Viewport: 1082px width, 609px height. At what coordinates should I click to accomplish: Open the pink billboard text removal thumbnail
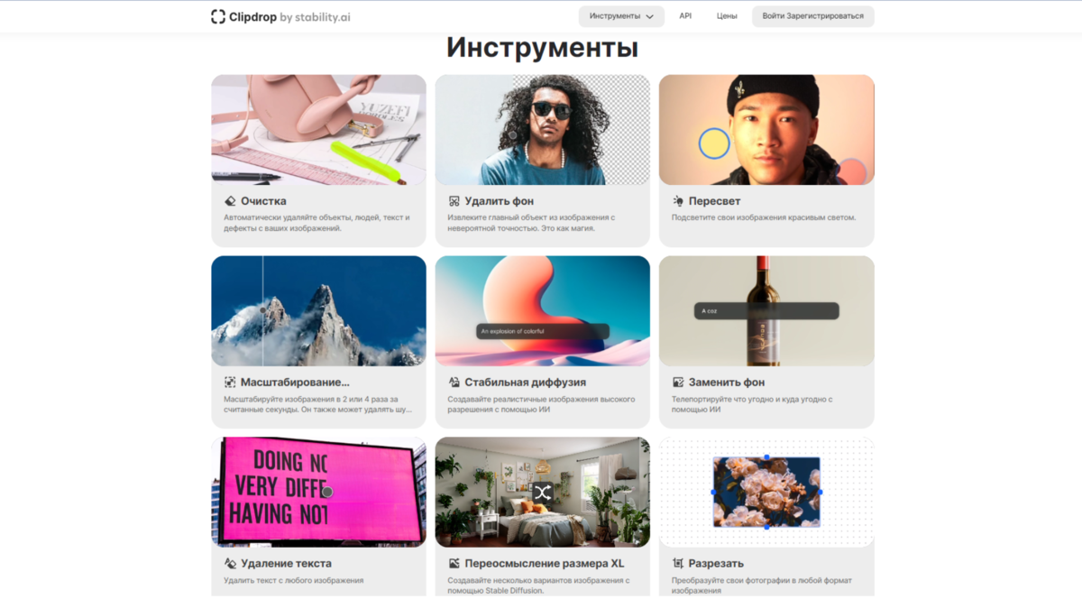point(318,493)
